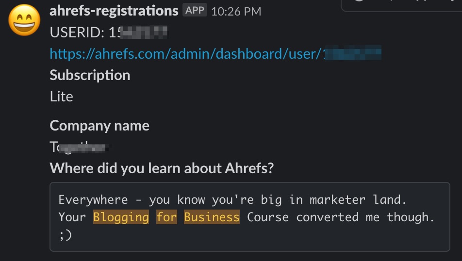Click the word Course in the code block
The image size is (462, 261).
click(268, 217)
